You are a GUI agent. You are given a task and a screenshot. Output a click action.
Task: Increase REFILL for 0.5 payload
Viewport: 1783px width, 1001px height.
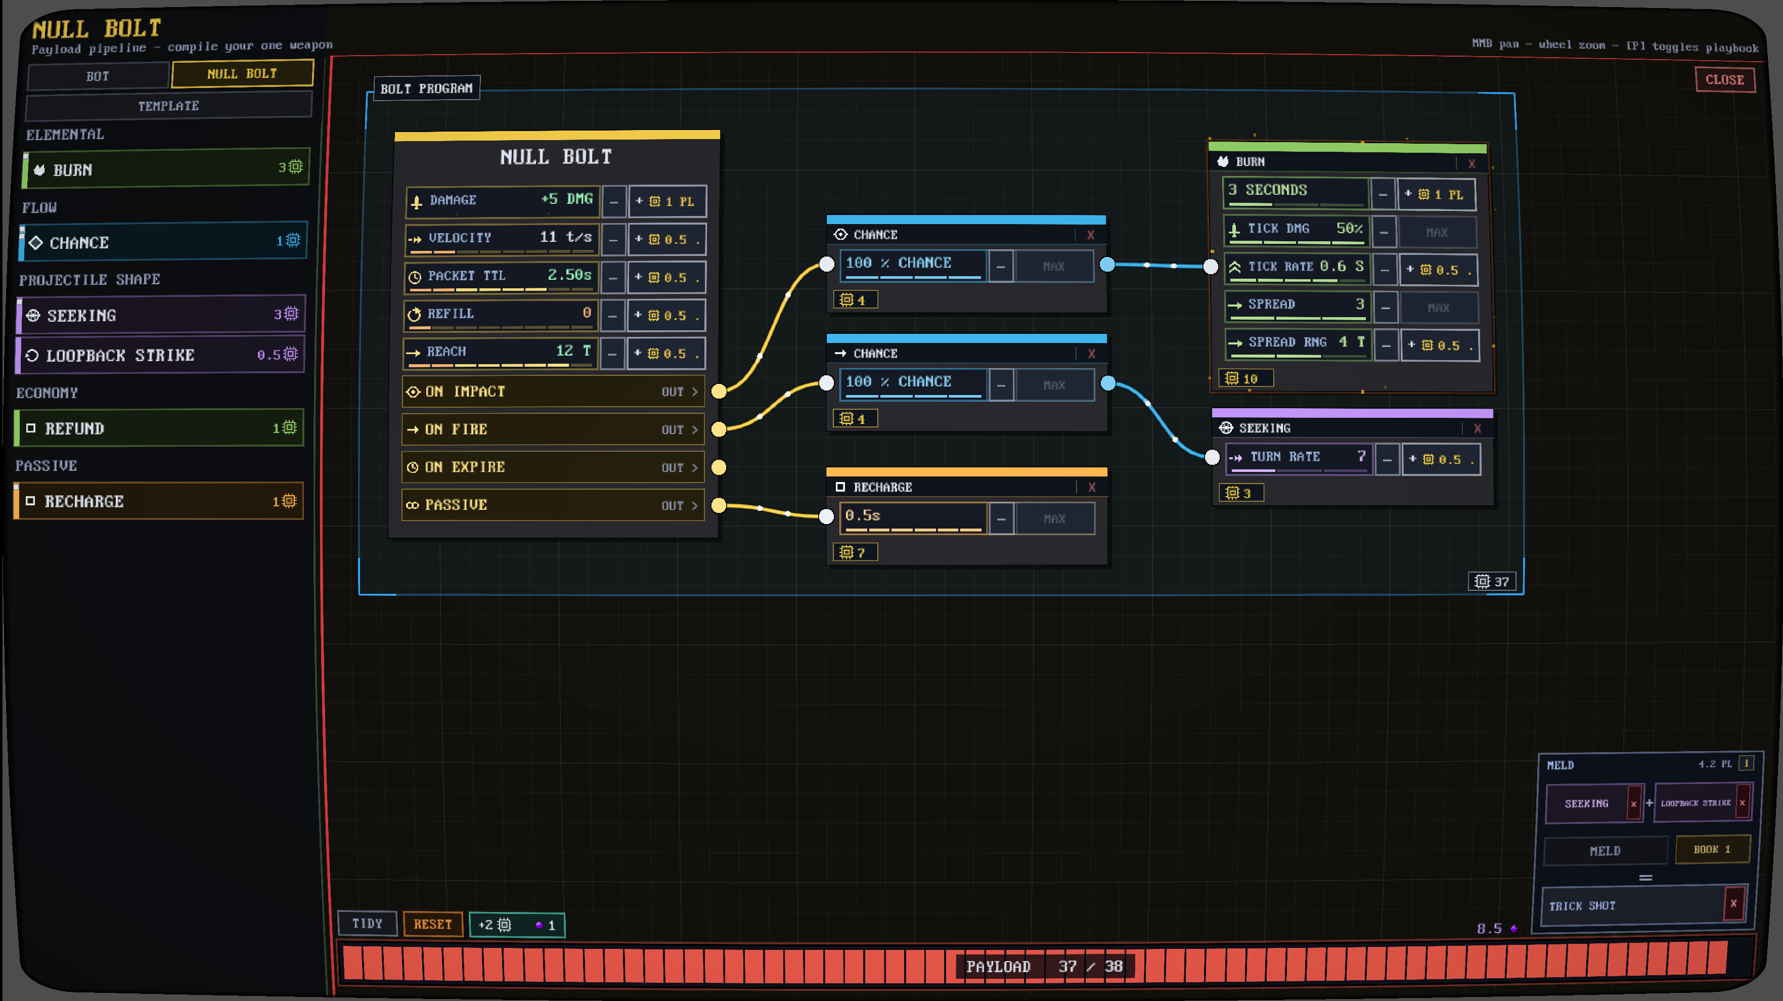666,316
